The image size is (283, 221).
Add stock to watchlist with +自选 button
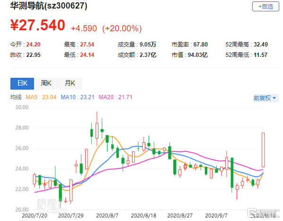pos(265,7)
